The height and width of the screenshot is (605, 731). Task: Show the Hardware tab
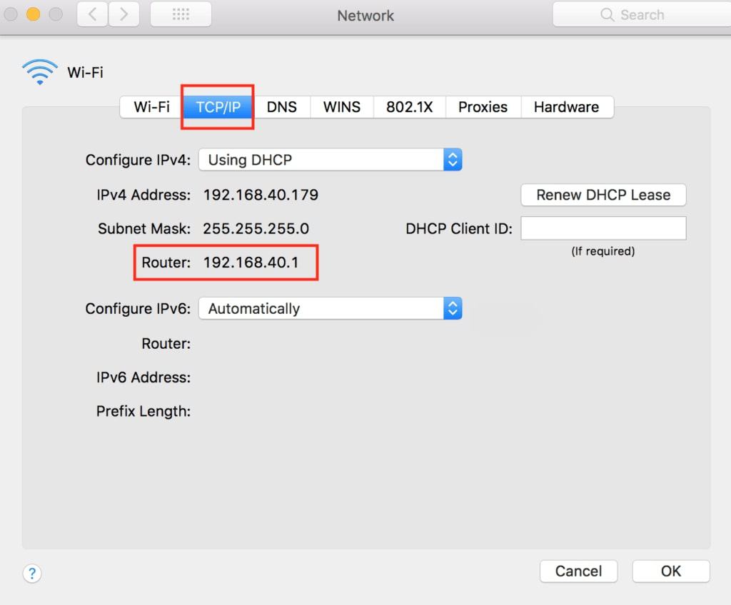pos(566,107)
